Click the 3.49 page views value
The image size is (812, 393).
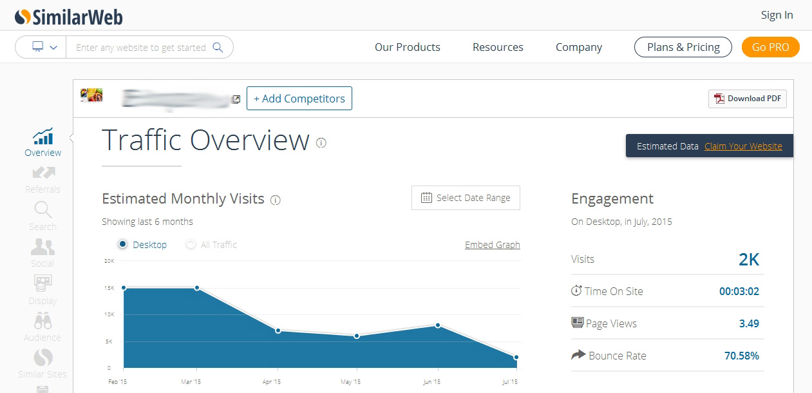tap(749, 323)
